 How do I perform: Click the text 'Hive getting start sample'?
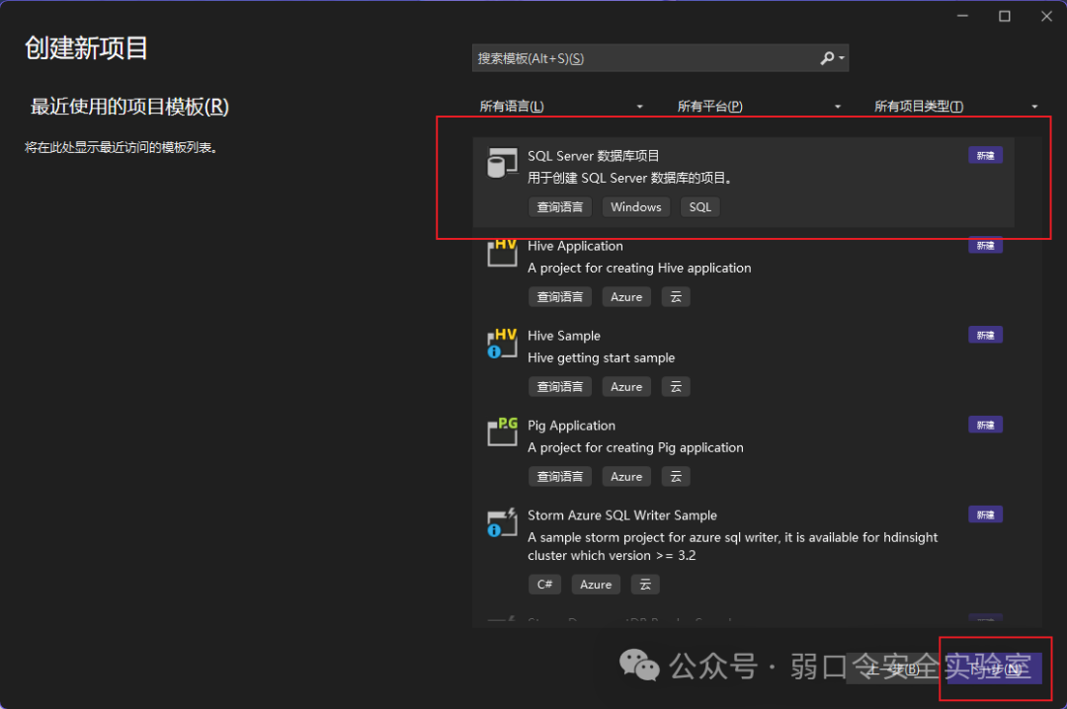click(602, 357)
